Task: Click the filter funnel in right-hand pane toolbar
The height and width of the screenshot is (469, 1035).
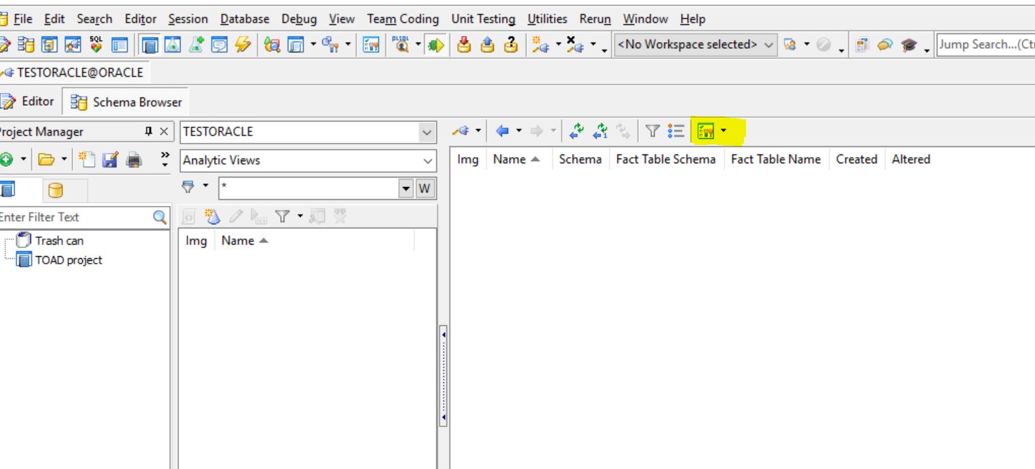Action: (x=651, y=131)
